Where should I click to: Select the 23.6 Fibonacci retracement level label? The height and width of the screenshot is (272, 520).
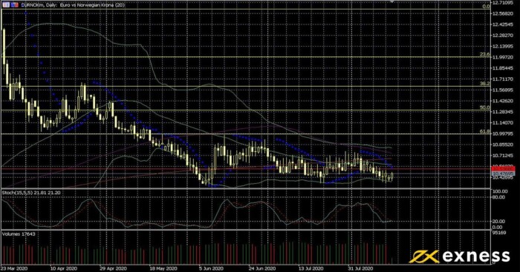pyautogui.click(x=484, y=54)
